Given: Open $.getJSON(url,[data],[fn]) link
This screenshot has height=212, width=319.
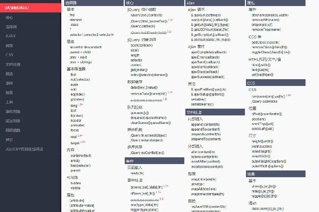Looking at the screenshot, I should pos(210,29).
